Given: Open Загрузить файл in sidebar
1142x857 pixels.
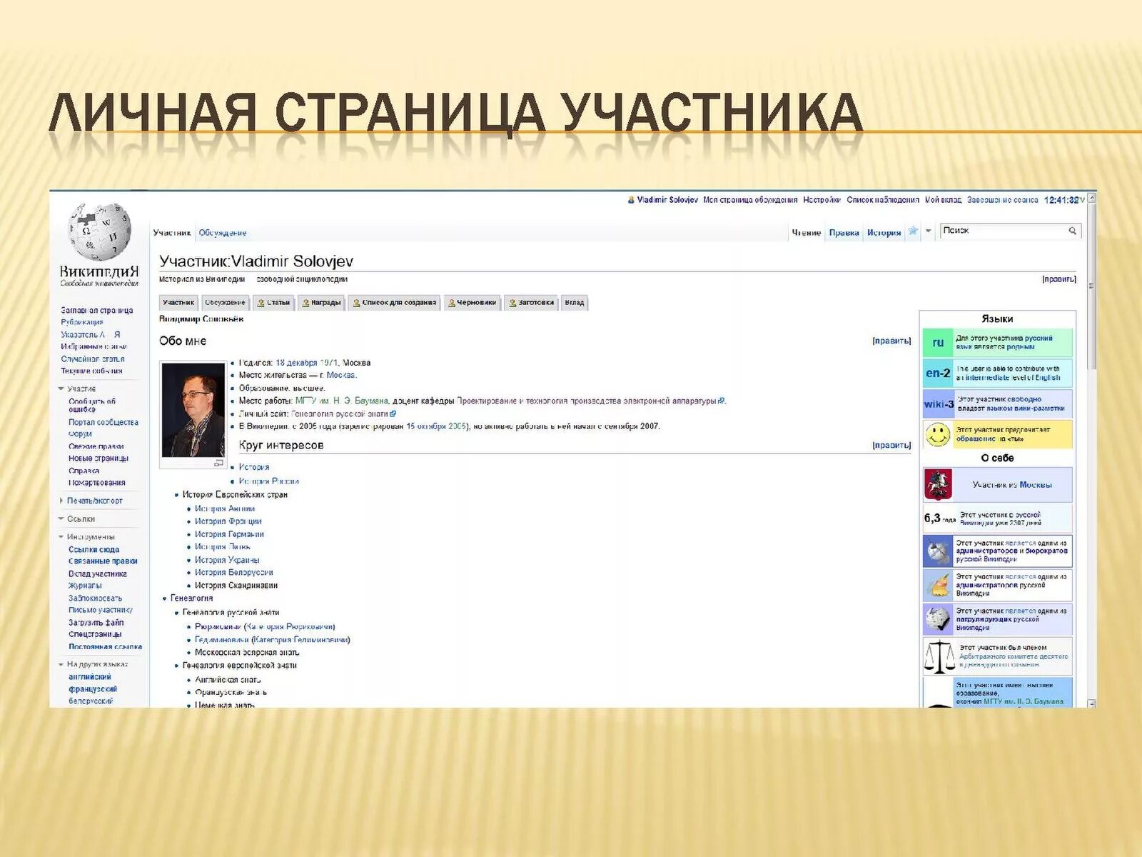Looking at the screenshot, I should coord(96,623).
